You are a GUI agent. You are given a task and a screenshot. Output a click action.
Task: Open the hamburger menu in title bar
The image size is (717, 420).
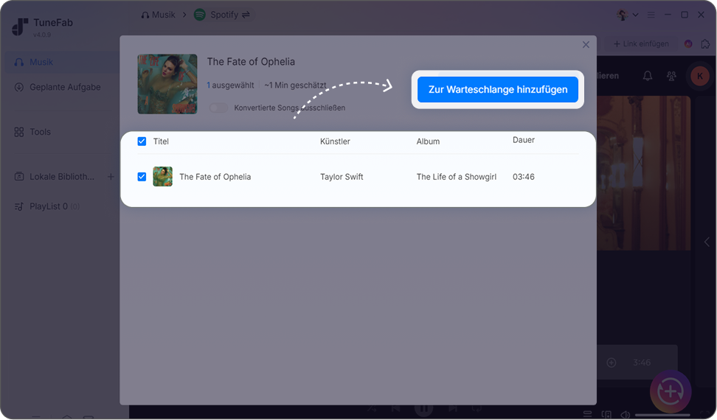click(x=651, y=15)
